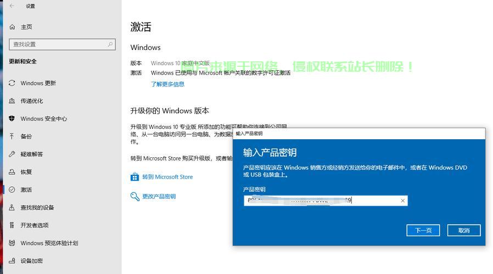Click 取消 button in dialog

(x=464, y=230)
